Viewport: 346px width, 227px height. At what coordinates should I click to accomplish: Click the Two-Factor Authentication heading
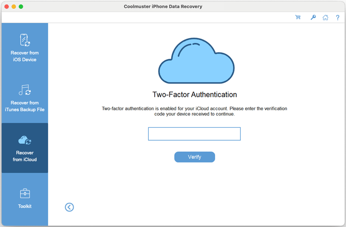(x=195, y=95)
